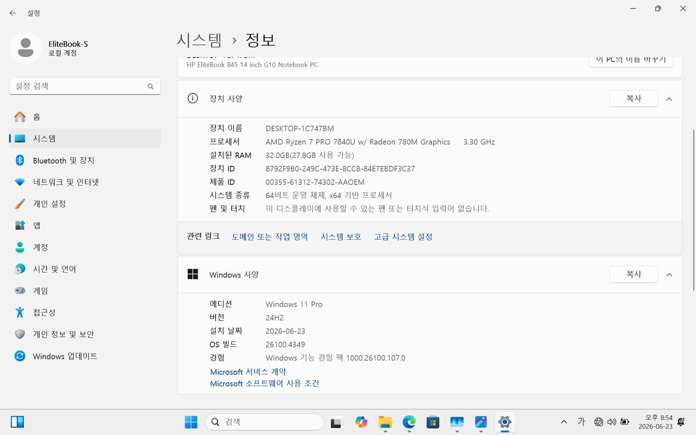Click the 장치 ID value 8792F9B0
Screen dimensions: 696x435
(340, 169)
